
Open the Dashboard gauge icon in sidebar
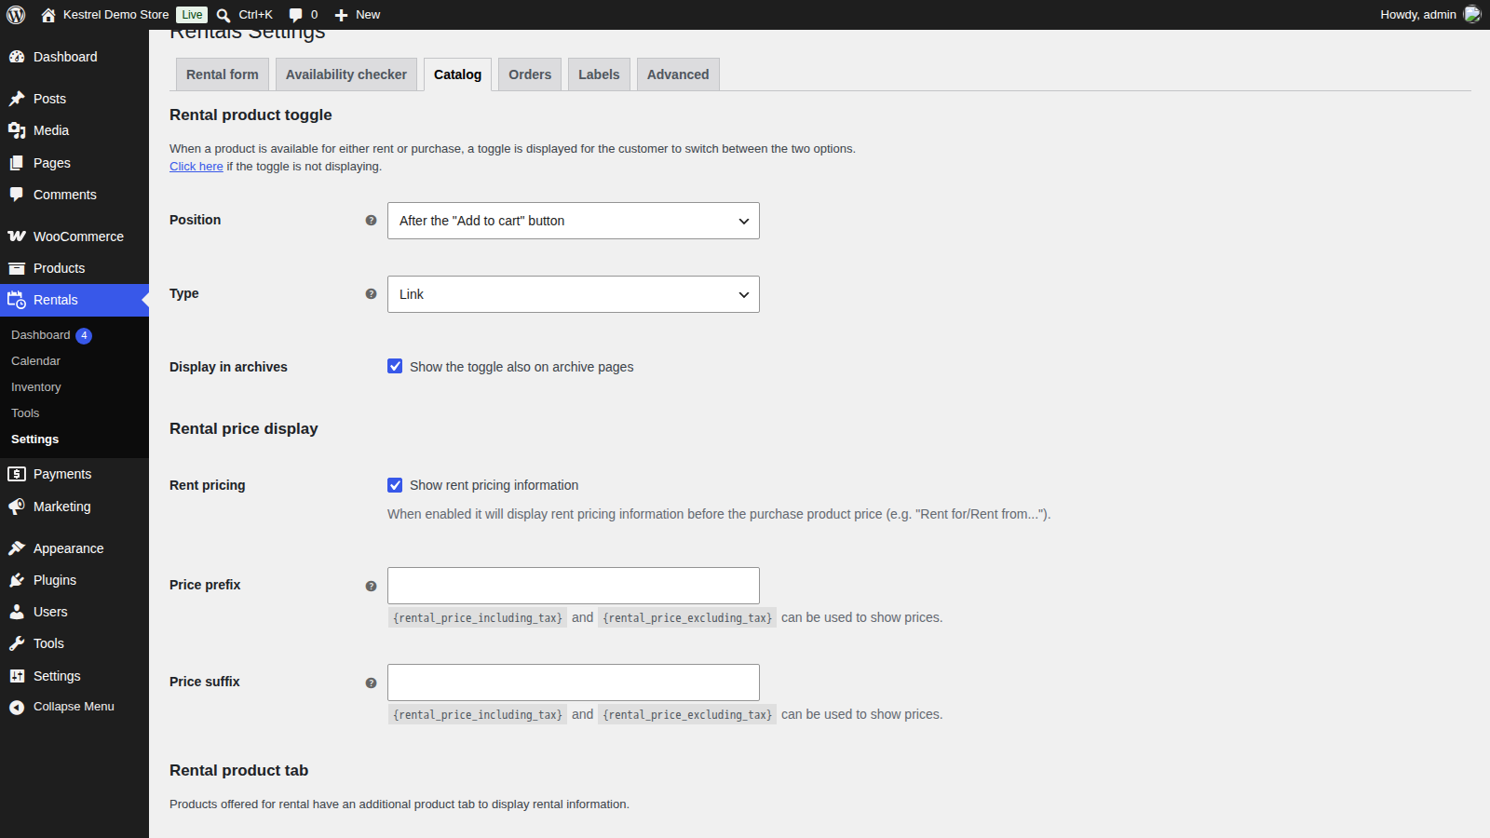(x=17, y=57)
